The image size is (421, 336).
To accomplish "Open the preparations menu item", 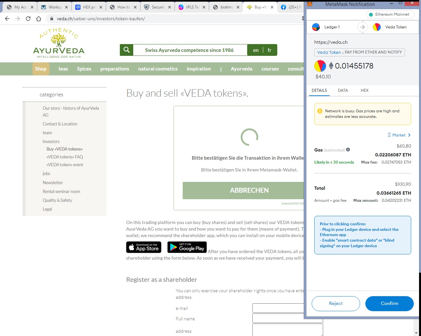I will pyautogui.click(x=115, y=69).
